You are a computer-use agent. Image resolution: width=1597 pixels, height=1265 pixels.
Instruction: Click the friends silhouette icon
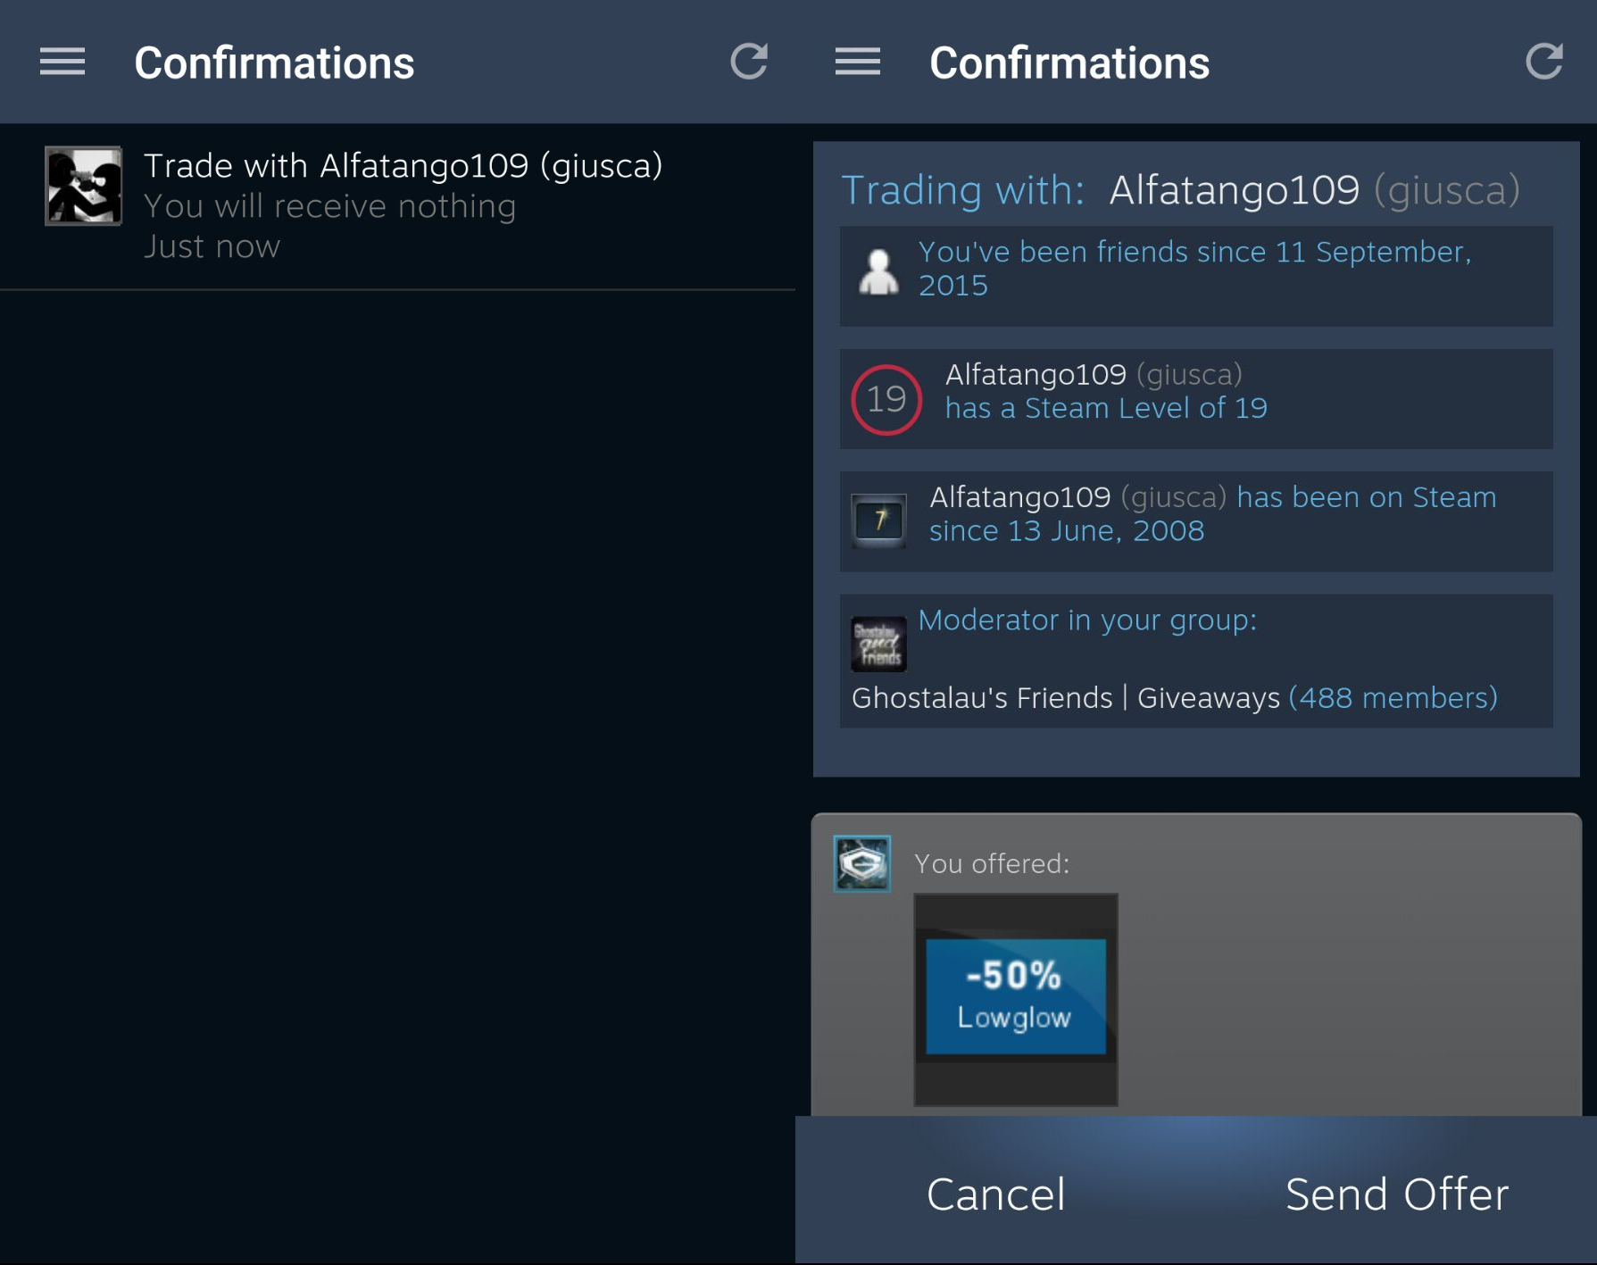878,271
